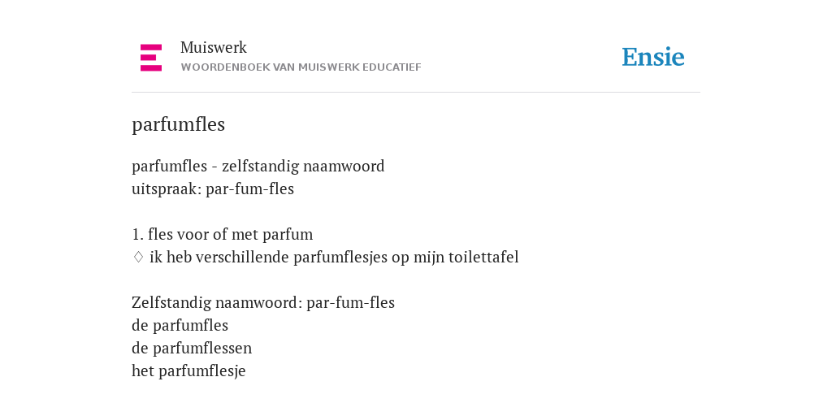Click the Muiswerk dictionary title

point(214,47)
